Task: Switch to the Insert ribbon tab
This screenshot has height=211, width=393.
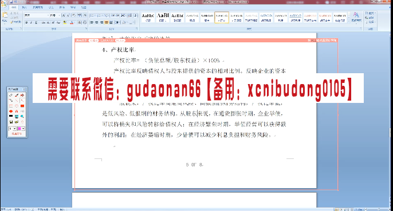Action: 24,7
